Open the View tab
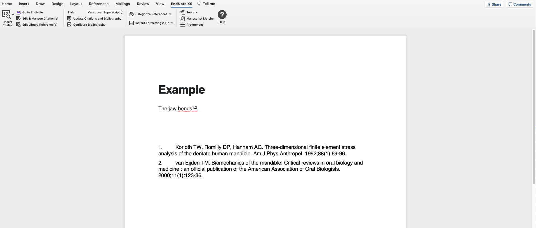Screen dimensions: 536x228 click(x=160, y=4)
